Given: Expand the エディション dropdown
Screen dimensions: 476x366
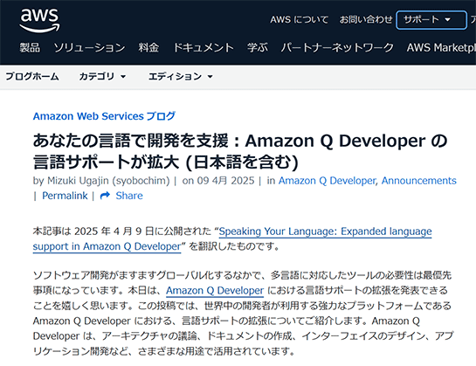Looking at the screenshot, I should 180,76.
